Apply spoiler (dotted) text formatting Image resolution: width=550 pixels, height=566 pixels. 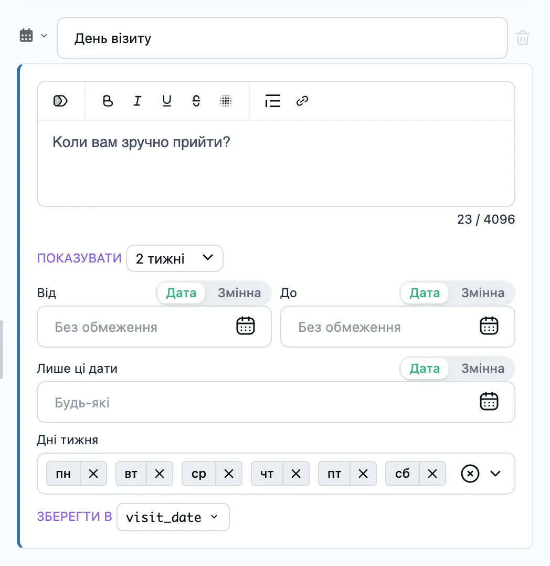226,101
